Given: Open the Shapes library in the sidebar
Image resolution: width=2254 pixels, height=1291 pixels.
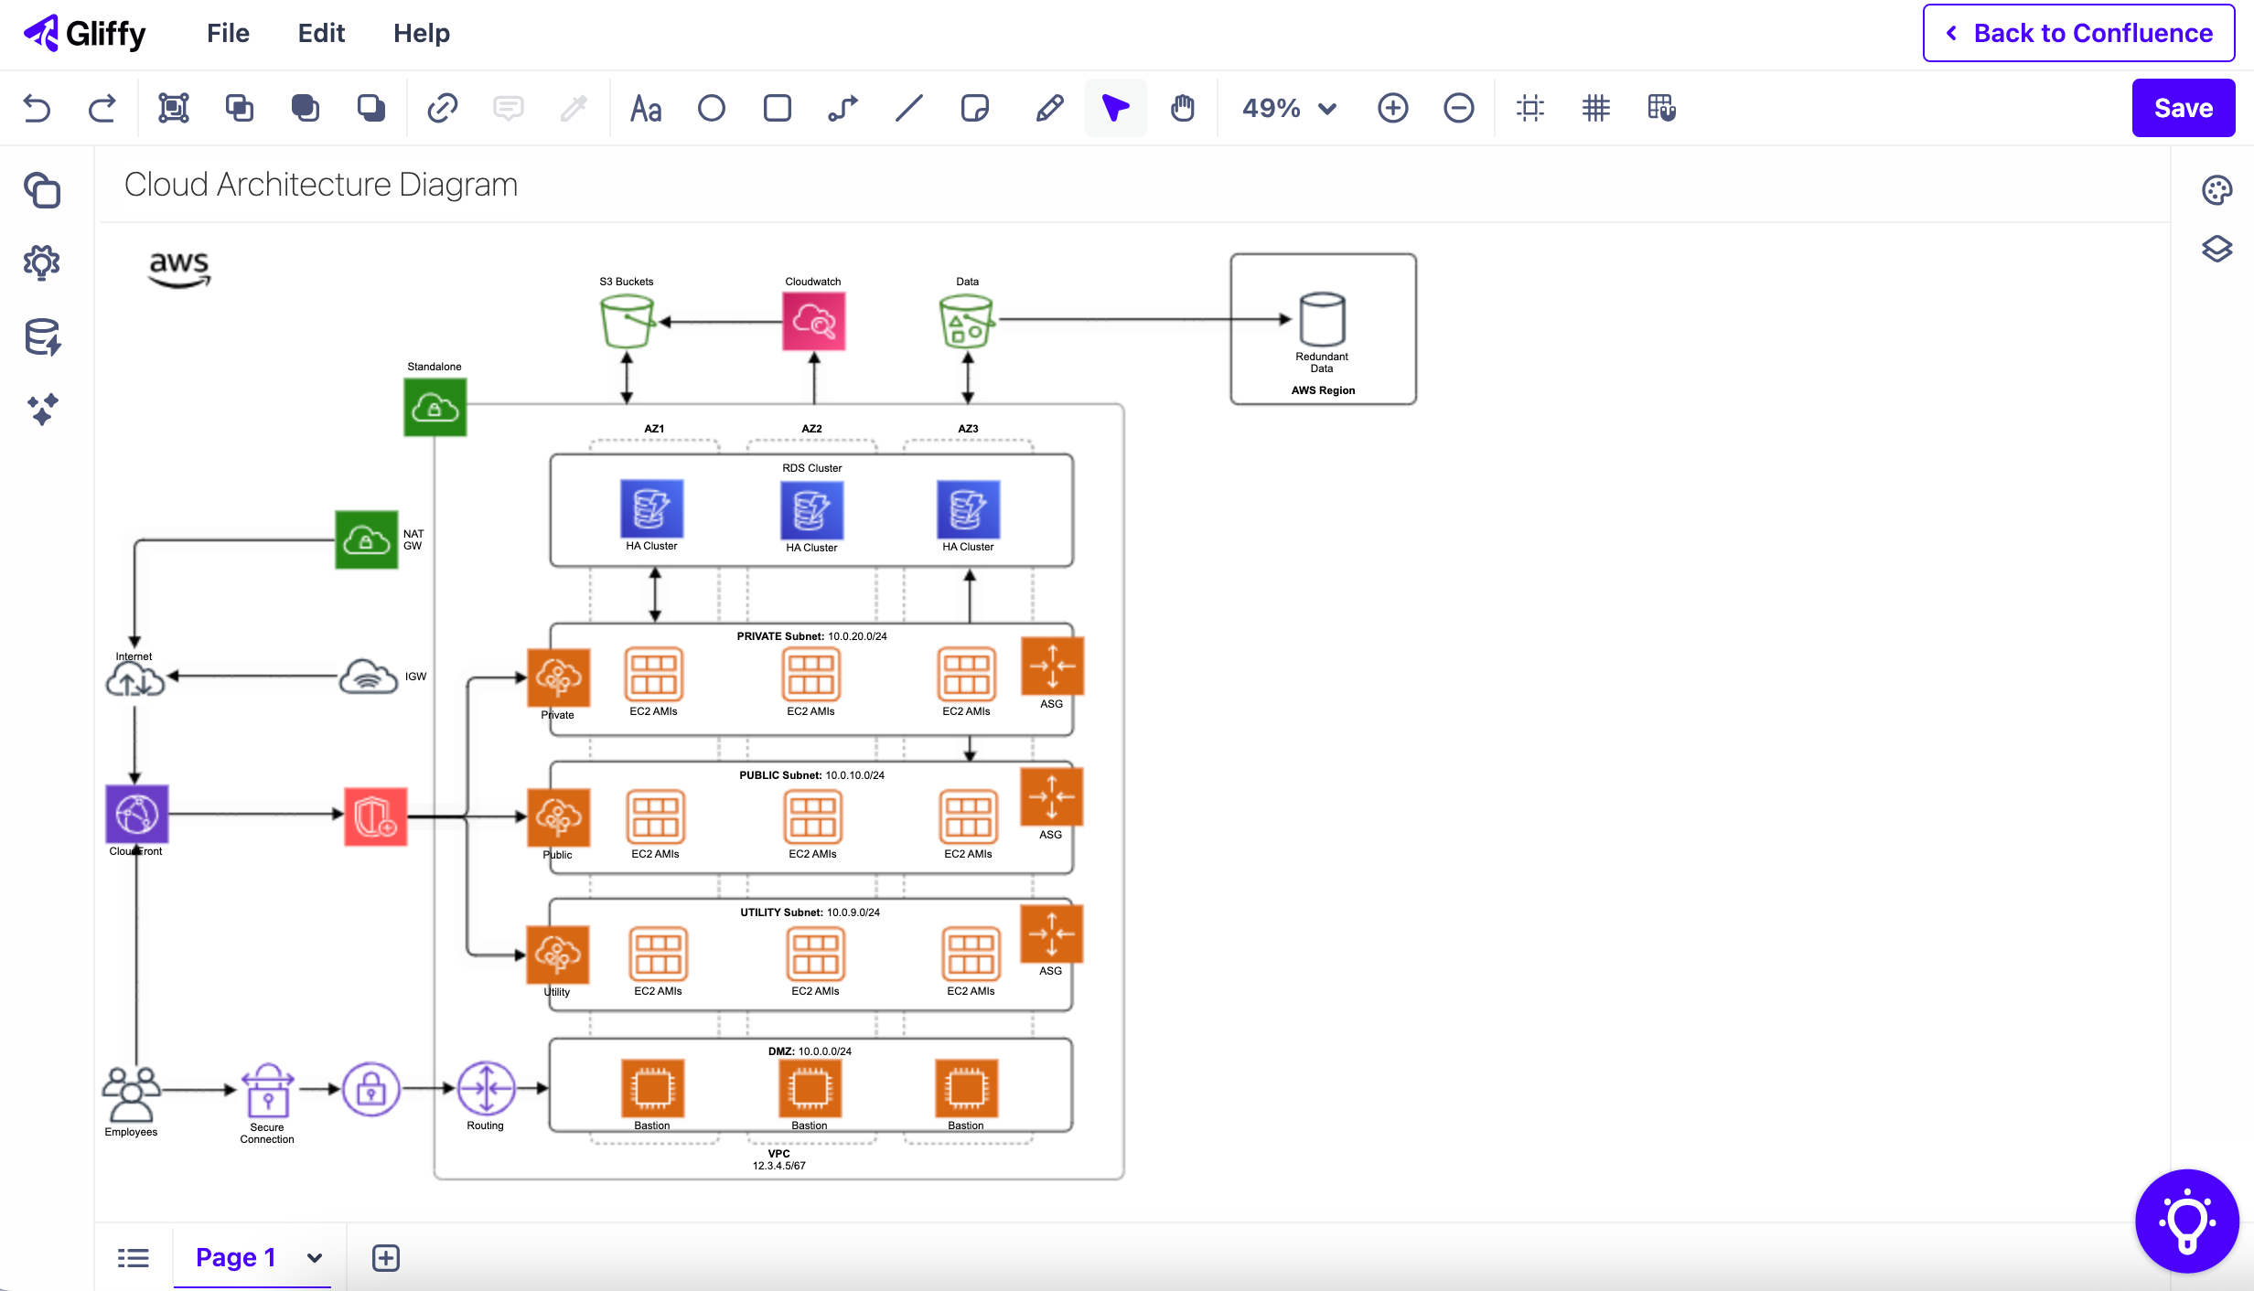Looking at the screenshot, I should 42,190.
